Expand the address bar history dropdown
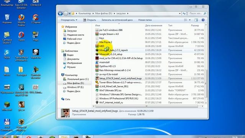 pyautogui.click(x=180, y=13)
